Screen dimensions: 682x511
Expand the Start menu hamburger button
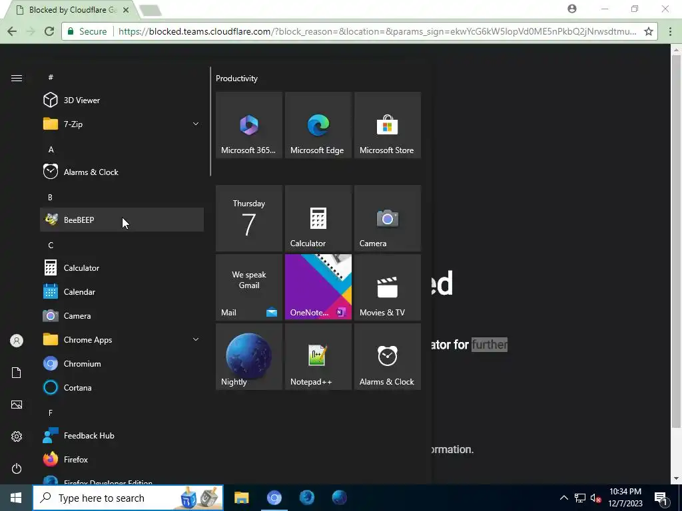tap(17, 79)
